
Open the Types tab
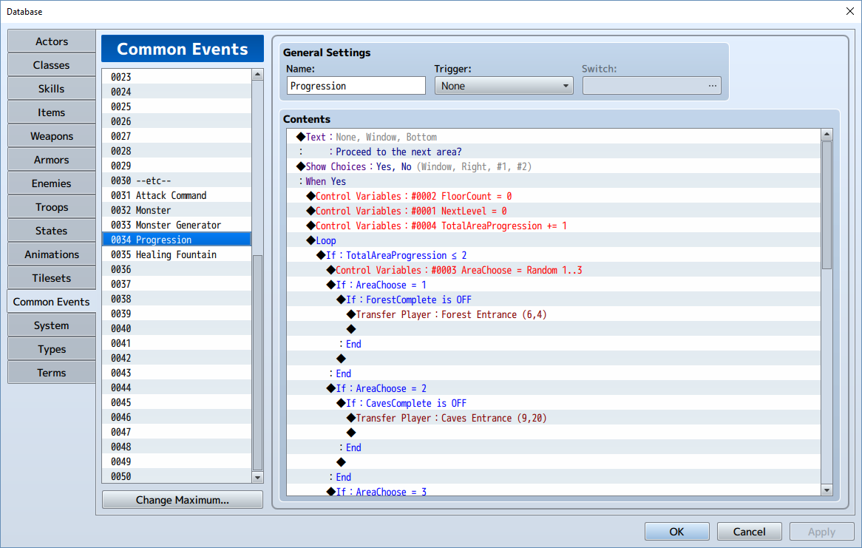(52, 349)
